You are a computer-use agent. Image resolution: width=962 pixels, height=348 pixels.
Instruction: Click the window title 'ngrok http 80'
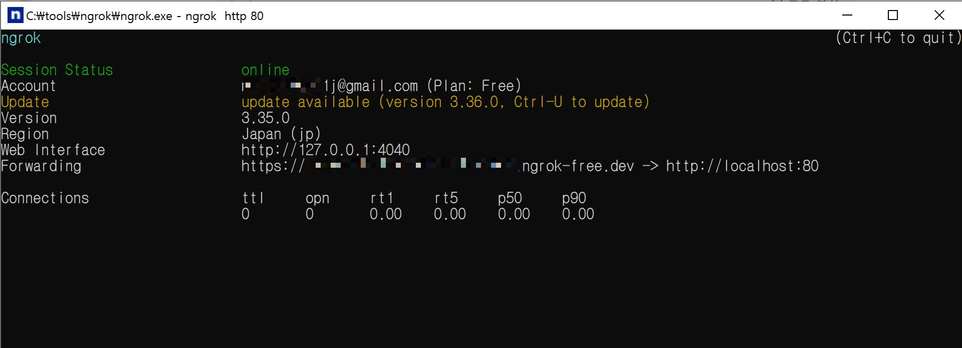(224, 16)
